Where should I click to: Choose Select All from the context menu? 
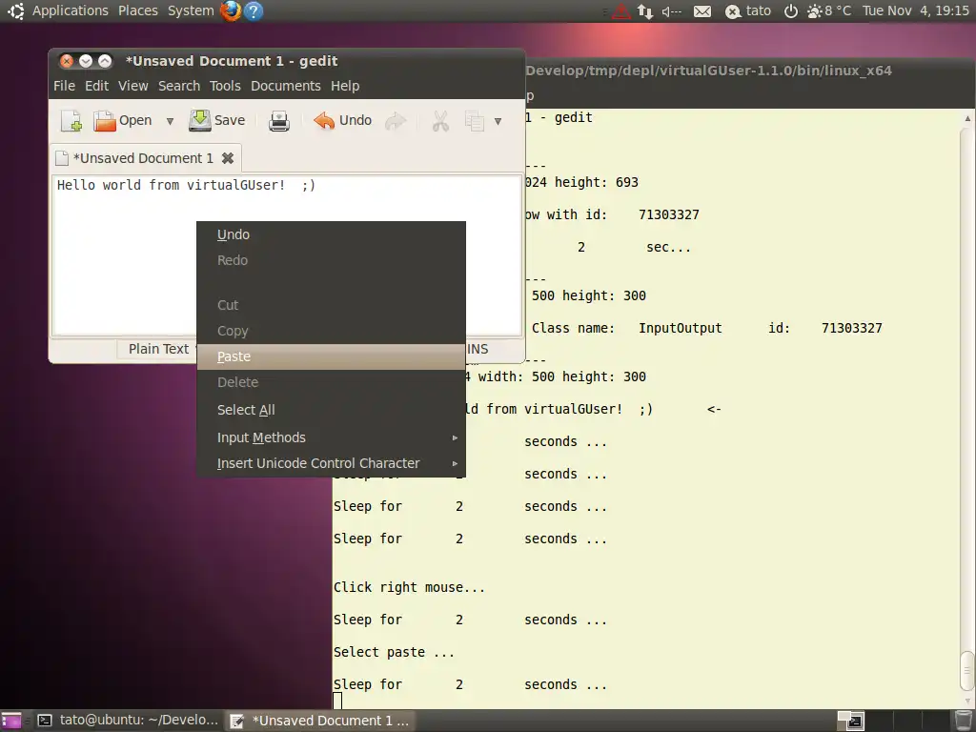coord(331,410)
